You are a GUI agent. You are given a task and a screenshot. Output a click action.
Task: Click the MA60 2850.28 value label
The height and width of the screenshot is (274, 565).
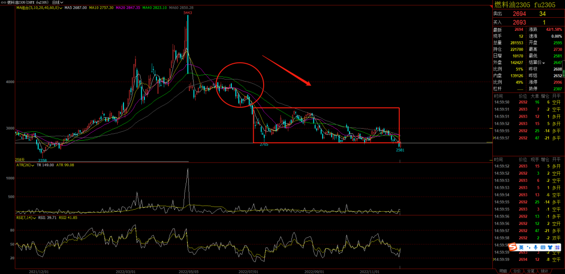(181, 7)
